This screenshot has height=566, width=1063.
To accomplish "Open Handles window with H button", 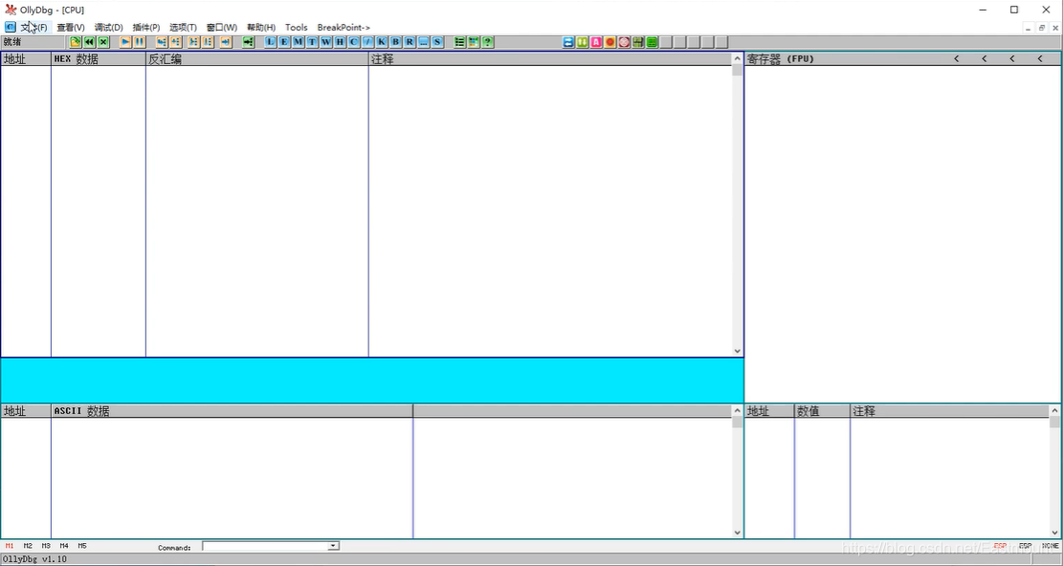I will 340,42.
